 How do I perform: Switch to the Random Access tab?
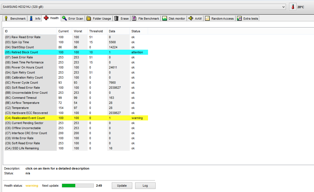point(219,19)
